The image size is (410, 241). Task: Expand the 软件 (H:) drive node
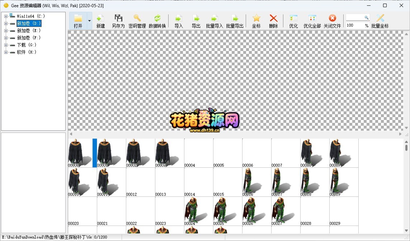pyautogui.click(x=6, y=52)
